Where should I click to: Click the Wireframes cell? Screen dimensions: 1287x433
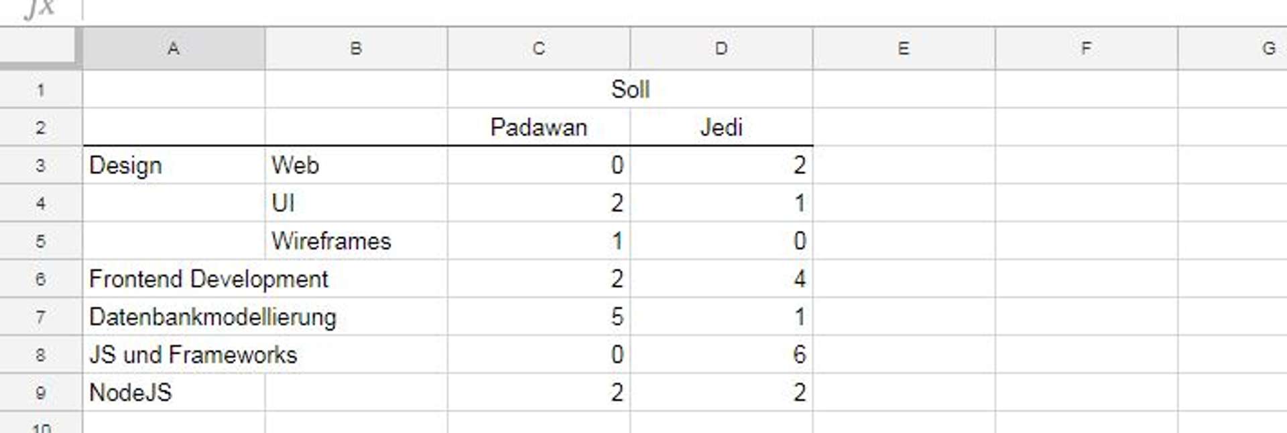(x=355, y=241)
